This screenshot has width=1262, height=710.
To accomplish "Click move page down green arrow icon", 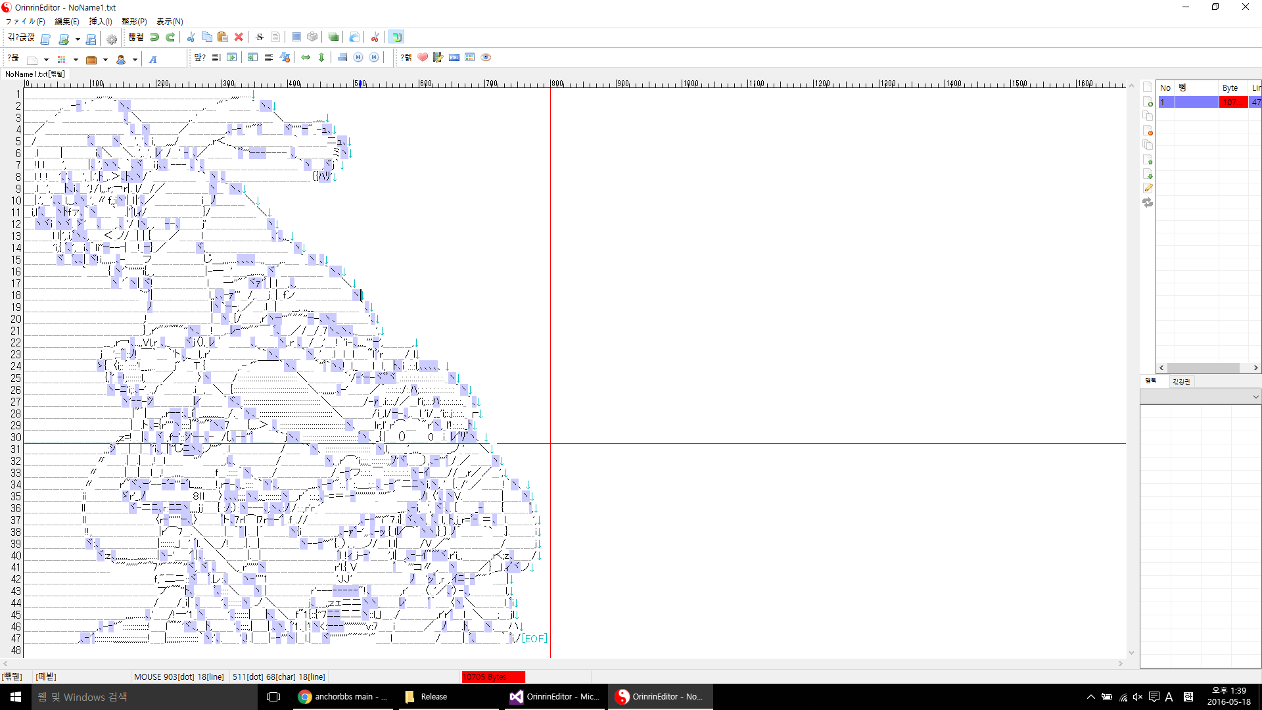I will point(1148,174).
